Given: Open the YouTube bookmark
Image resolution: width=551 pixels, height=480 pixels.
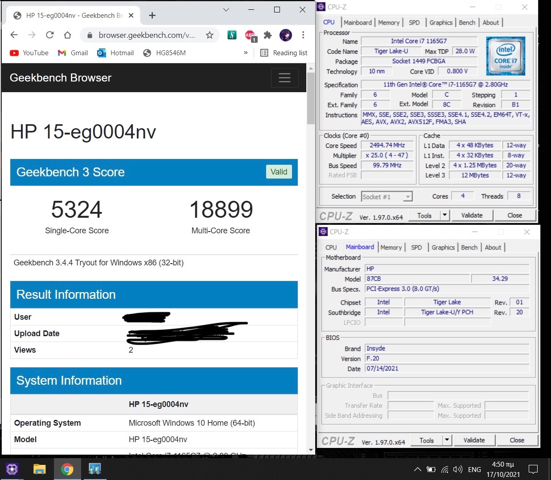Looking at the screenshot, I should 29,53.
